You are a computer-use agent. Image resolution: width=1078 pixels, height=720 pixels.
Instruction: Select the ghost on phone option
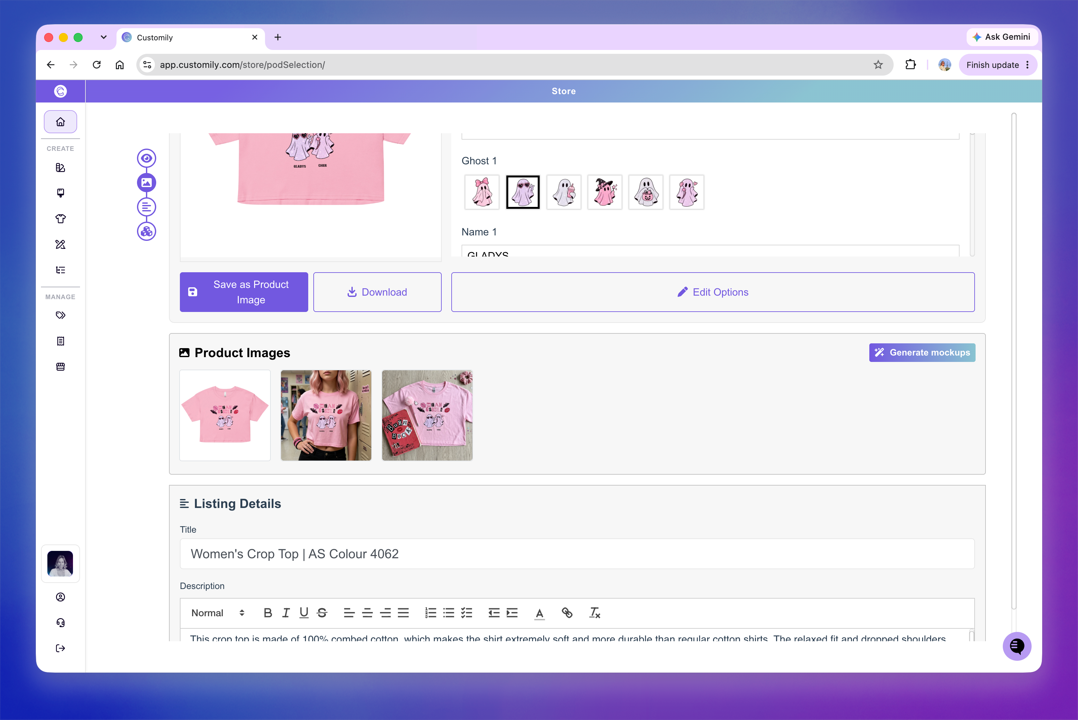687,192
